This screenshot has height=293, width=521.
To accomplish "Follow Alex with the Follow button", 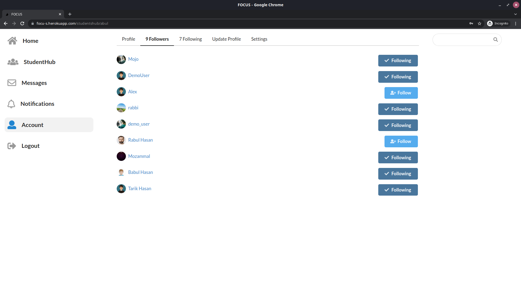I will [x=401, y=93].
